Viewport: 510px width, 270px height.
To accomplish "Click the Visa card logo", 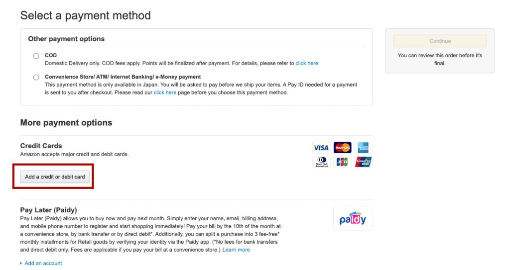I will [x=321, y=148].
